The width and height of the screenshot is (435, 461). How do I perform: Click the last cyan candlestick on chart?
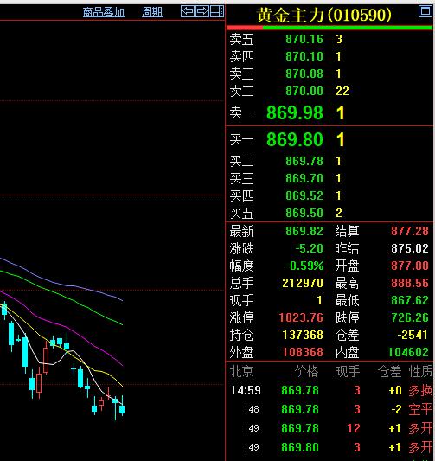click(122, 409)
